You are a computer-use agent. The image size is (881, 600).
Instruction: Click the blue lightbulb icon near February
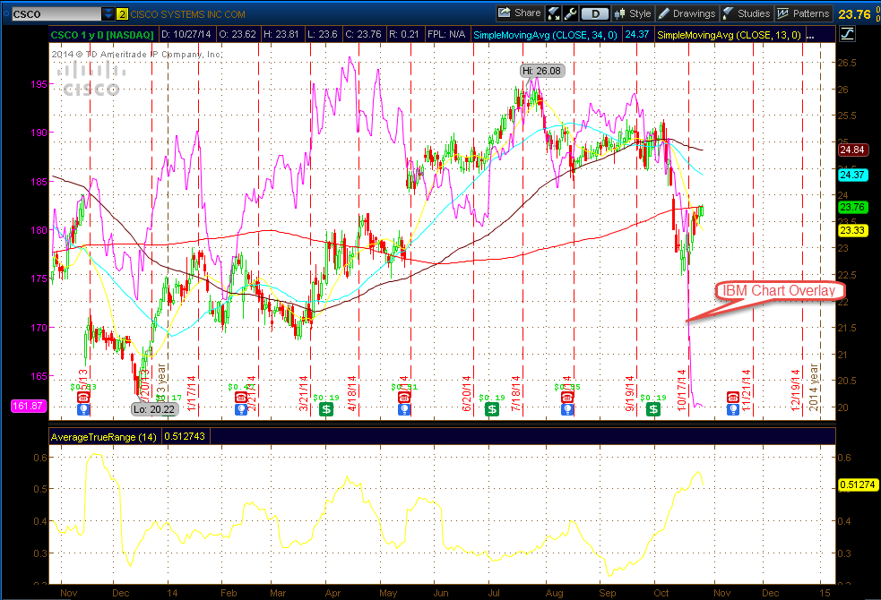click(241, 409)
